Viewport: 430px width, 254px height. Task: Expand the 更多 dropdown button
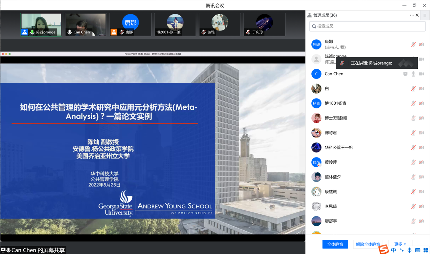pos(400,244)
